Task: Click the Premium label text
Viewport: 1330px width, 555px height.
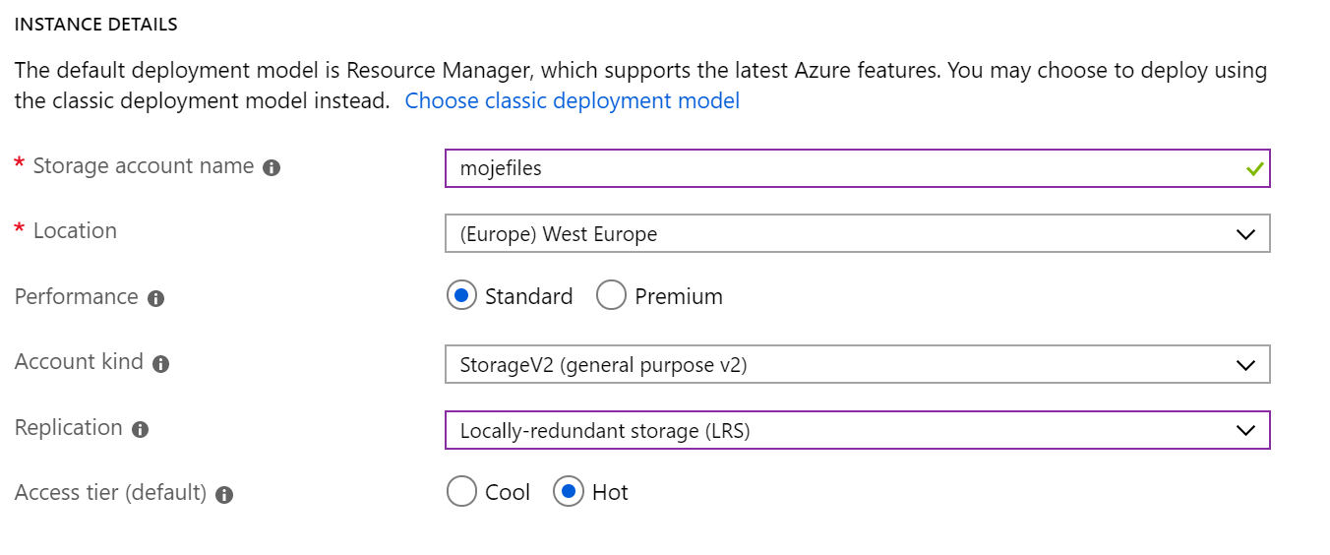Action: pyautogui.click(x=679, y=296)
